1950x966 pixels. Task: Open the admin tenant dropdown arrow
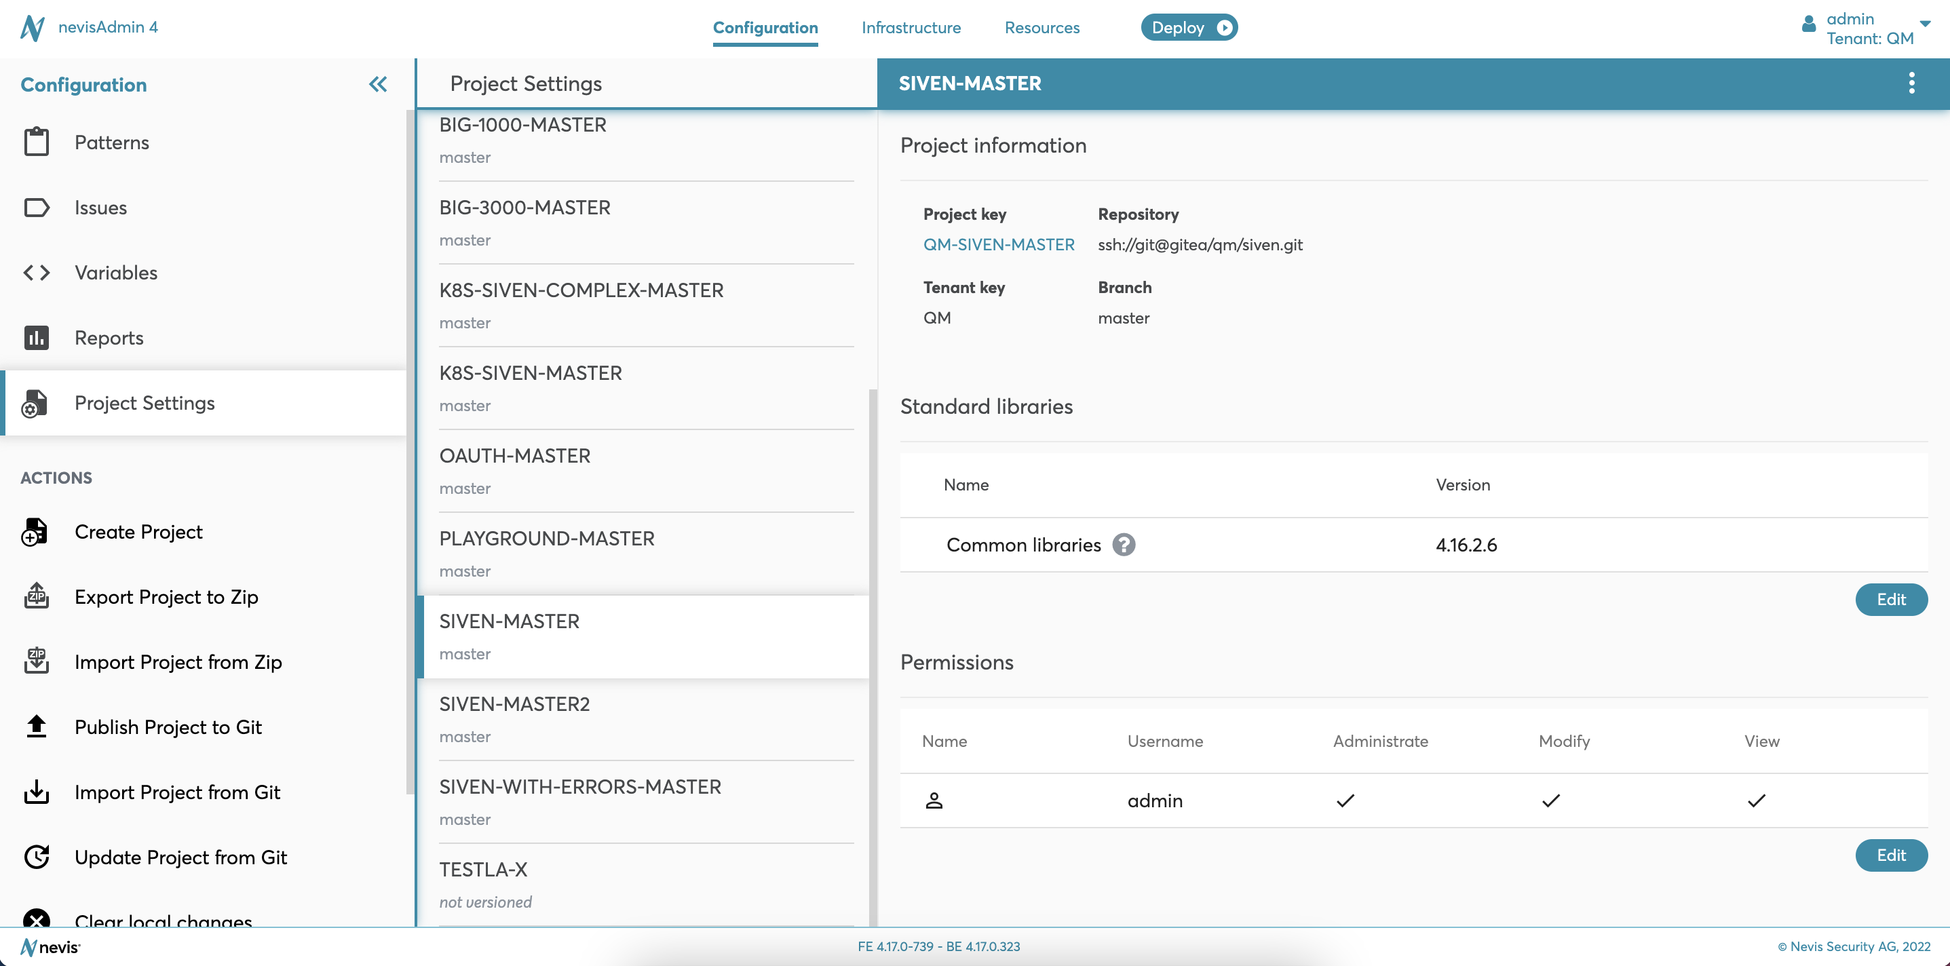(1924, 24)
